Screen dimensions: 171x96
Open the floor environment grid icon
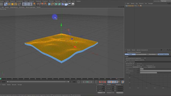click(x=66, y=4)
